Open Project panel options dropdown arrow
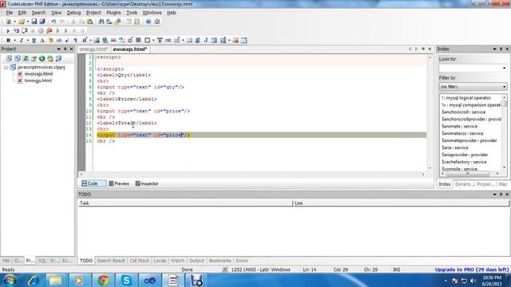 (59, 49)
